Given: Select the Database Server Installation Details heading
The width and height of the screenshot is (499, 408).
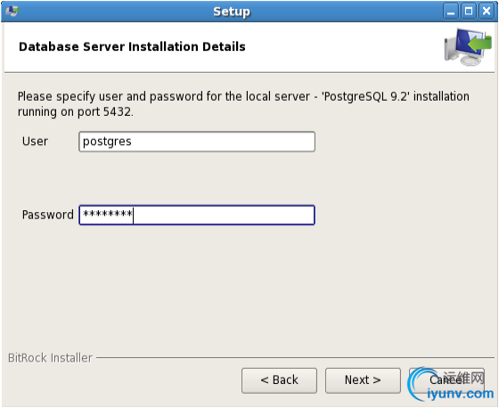Looking at the screenshot, I should (x=132, y=46).
